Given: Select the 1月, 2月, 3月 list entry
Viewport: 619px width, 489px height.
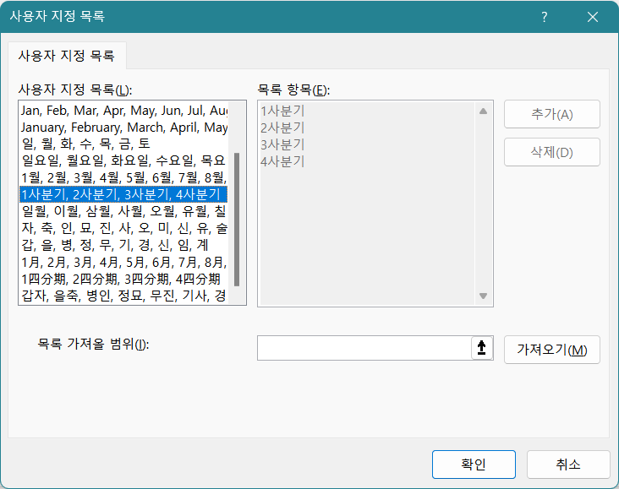Looking at the screenshot, I should 123,262.
